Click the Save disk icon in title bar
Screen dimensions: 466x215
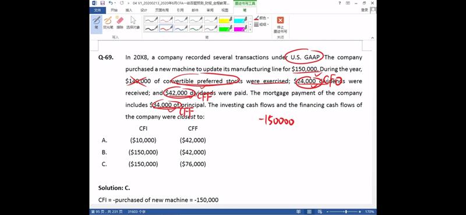[103, 3]
